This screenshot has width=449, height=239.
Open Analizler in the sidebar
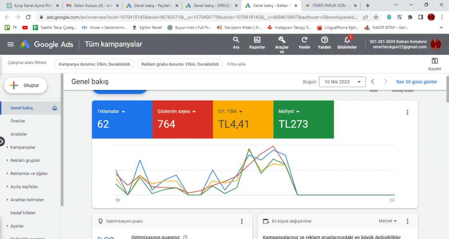point(19,134)
